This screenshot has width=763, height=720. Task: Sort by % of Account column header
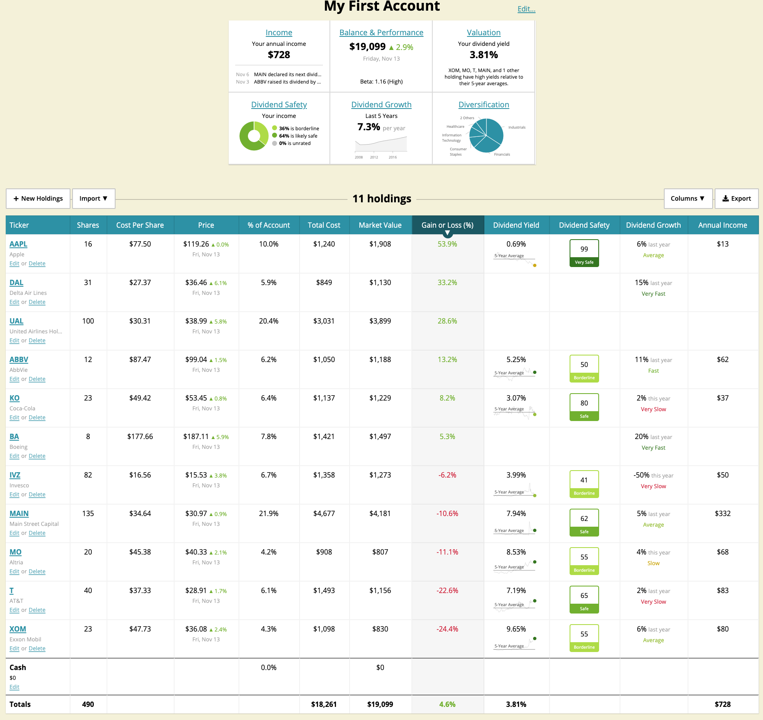point(269,225)
